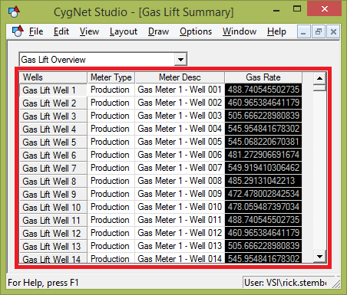Open the Options menu
This screenshot has height=295, width=347.
tap(196, 31)
